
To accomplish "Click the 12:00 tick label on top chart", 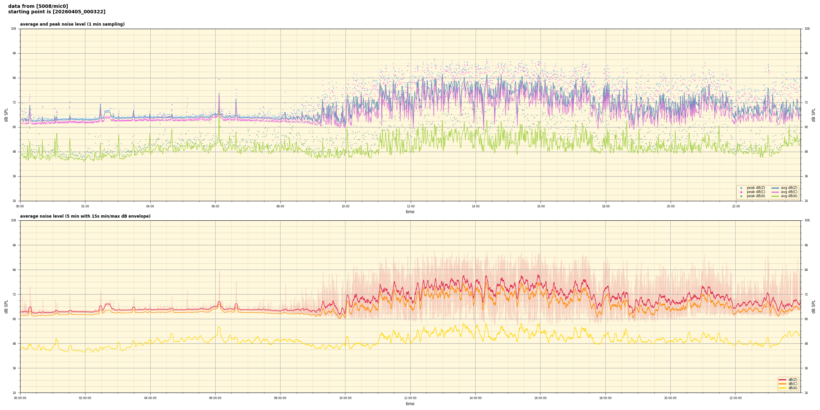I will point(410,206).
